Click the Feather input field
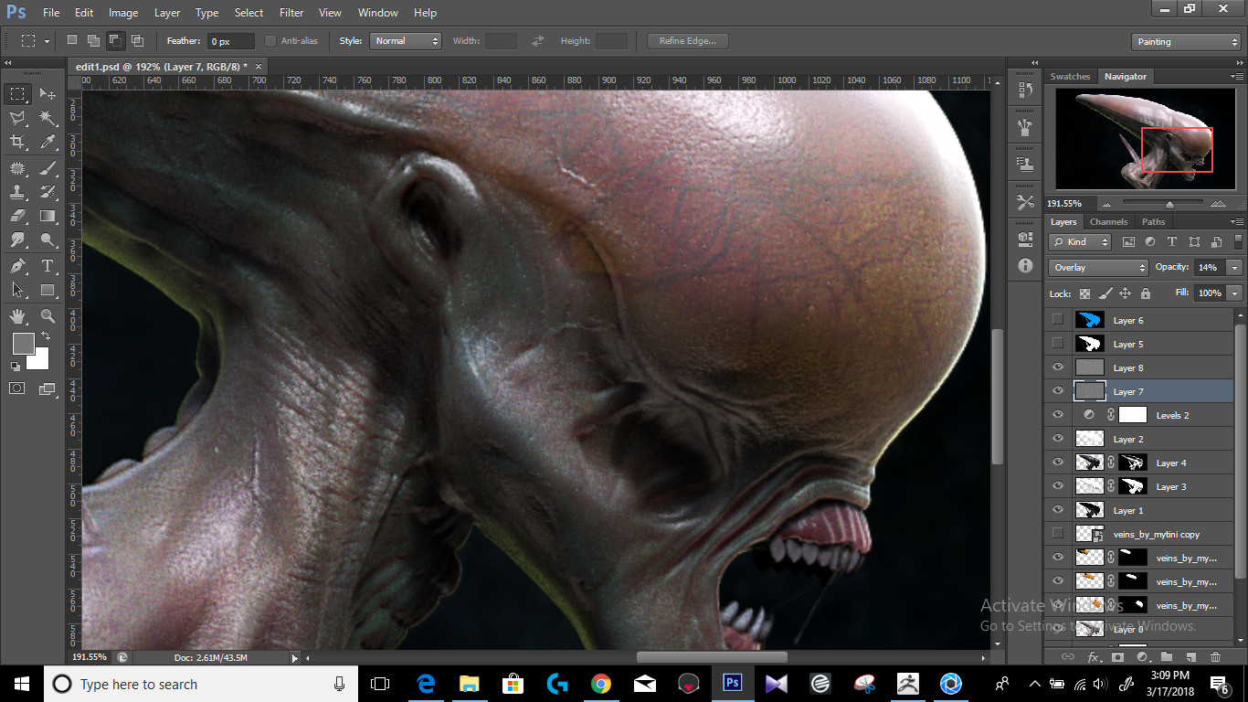This screenshot has width=1248, height=702. [x=231, y=41]
